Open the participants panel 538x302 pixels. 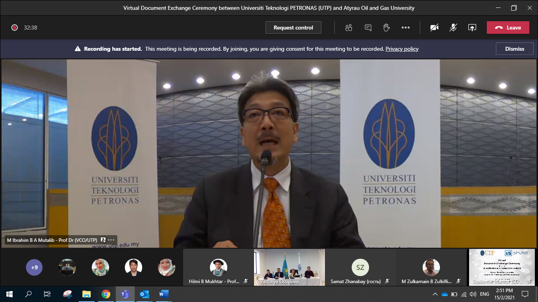coord(348,28)
